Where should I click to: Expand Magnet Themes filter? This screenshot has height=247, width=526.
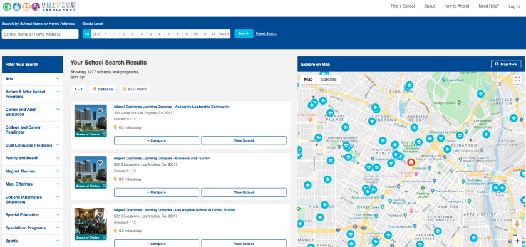pyautogui.click(x=32, y=171)
